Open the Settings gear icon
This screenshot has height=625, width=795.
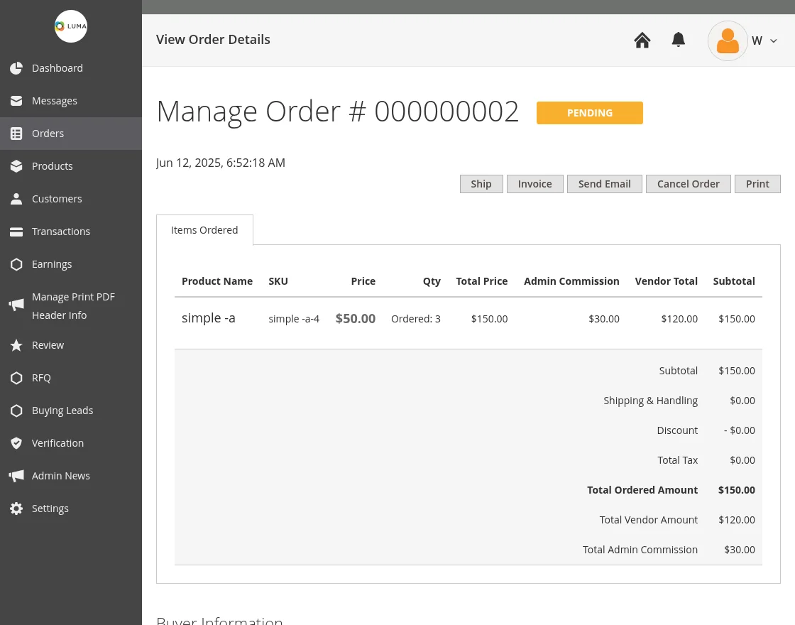(x=16, y=509)
